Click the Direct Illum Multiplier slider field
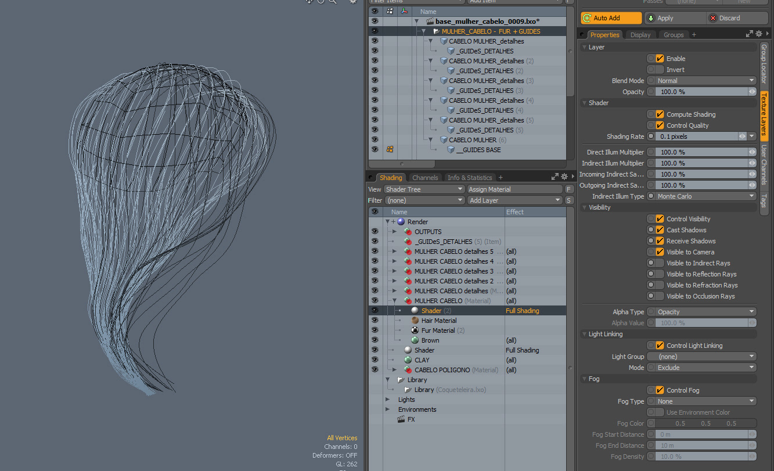The width and height of the screenshot is (774, 471). tap(701, 152)
